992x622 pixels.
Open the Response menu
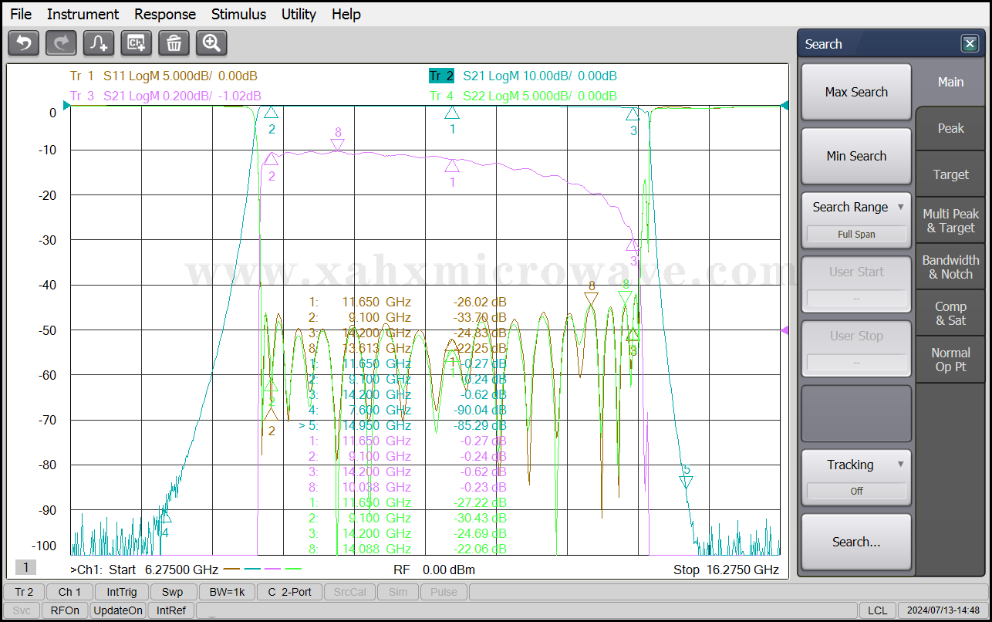point(165,14)
